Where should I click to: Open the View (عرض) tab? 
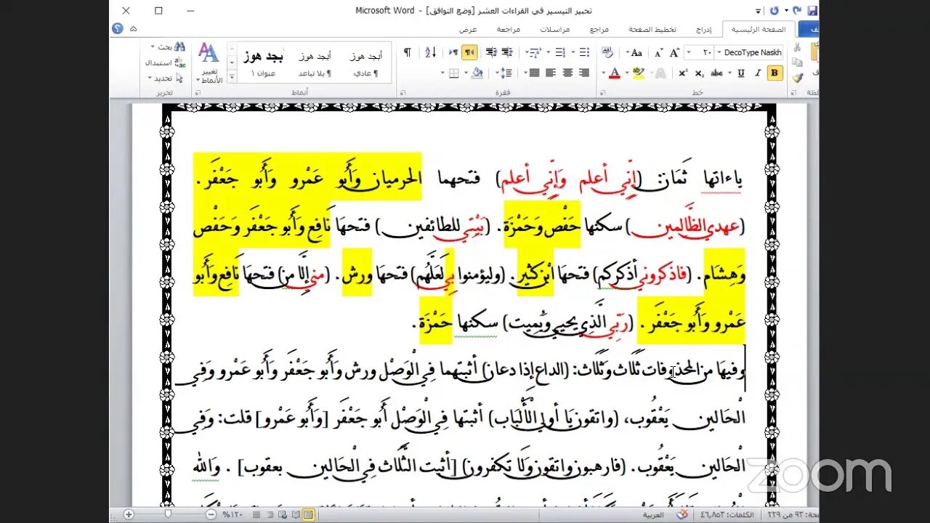(468, 29)
